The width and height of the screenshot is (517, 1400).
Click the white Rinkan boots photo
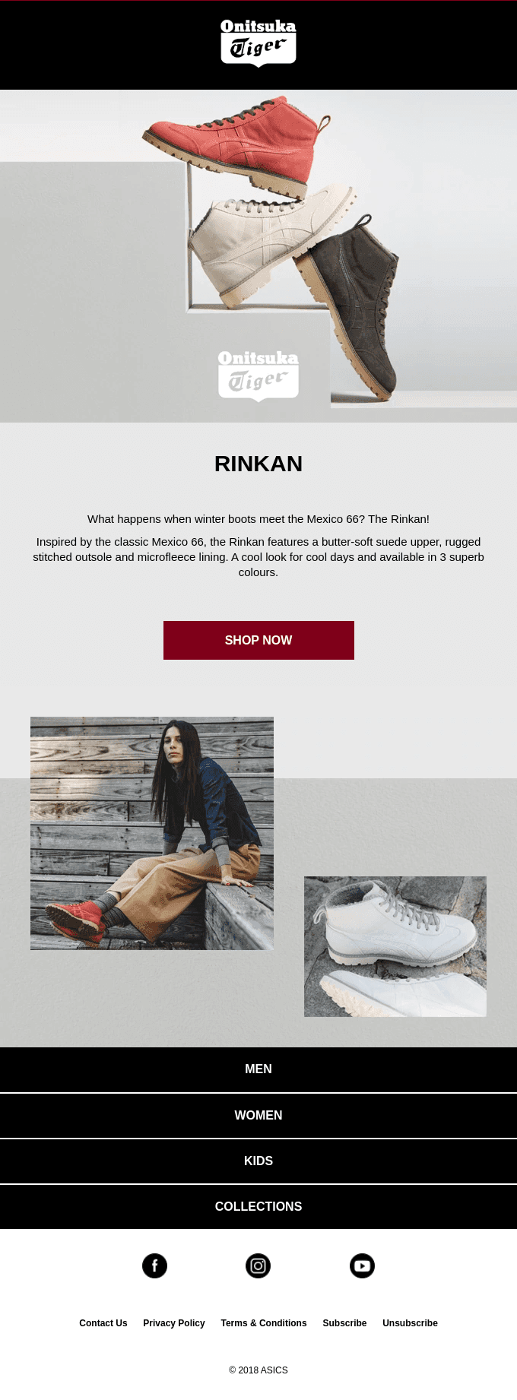tap(395, 946)
